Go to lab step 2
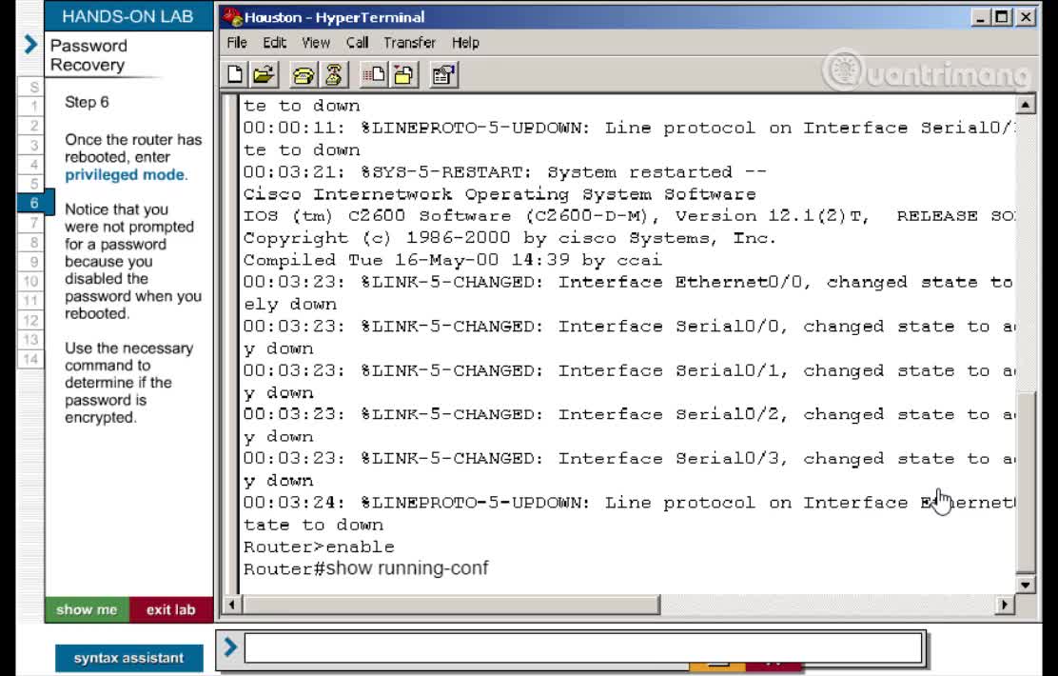The image size is (1058, 676). coord(31,126)
